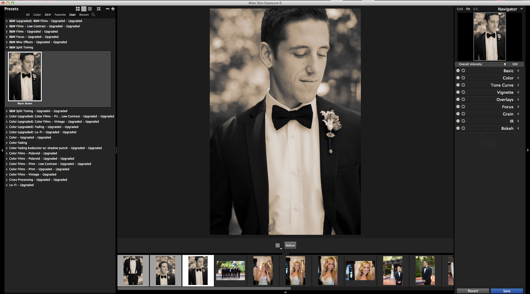
Task: Reset the Basic panel settings
Action: 463,71
